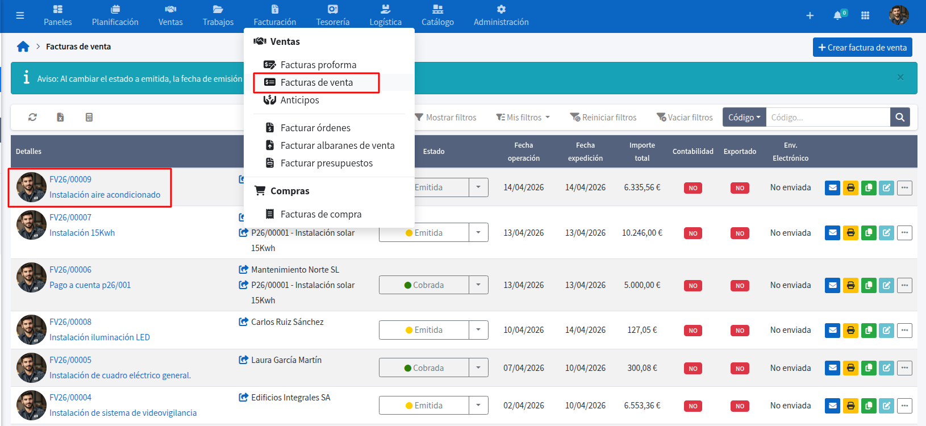
Task: Export the invoice list to Excel
Action: pyautogui.click(x=60, y=117)
